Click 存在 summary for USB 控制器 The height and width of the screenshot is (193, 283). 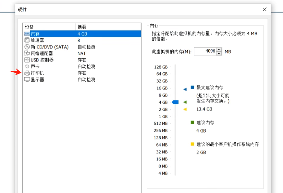click(82, 60)
